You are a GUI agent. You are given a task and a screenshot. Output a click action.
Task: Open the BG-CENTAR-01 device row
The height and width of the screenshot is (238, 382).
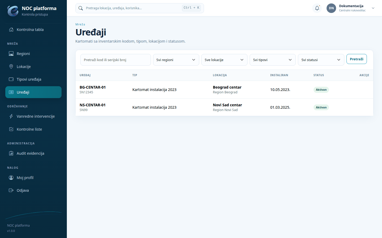[x=224, y=90]
